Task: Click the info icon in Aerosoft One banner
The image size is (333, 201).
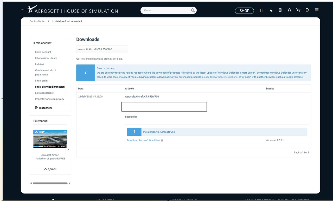Action: pyautogui.click(x=134, y=132)
